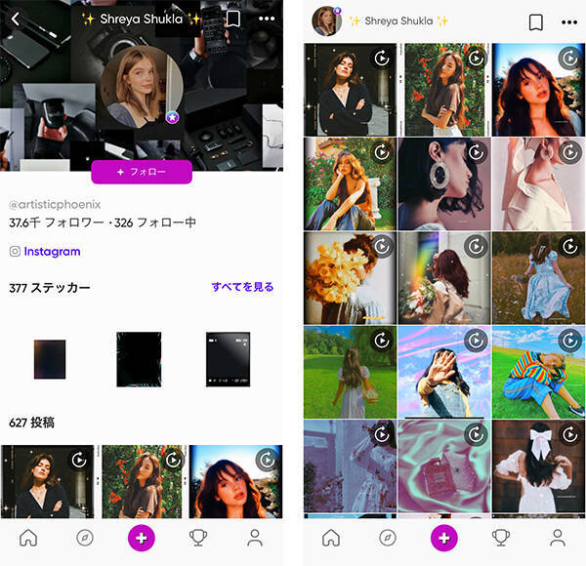Tap purple plus create button on right screen
The height and width of the screenshot is (566, 586).
[444, 538]
